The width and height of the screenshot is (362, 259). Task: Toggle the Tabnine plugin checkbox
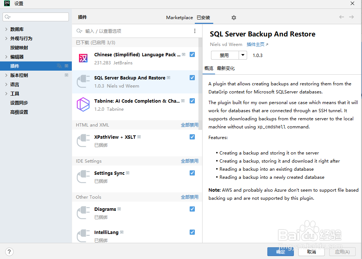[192, 101]
